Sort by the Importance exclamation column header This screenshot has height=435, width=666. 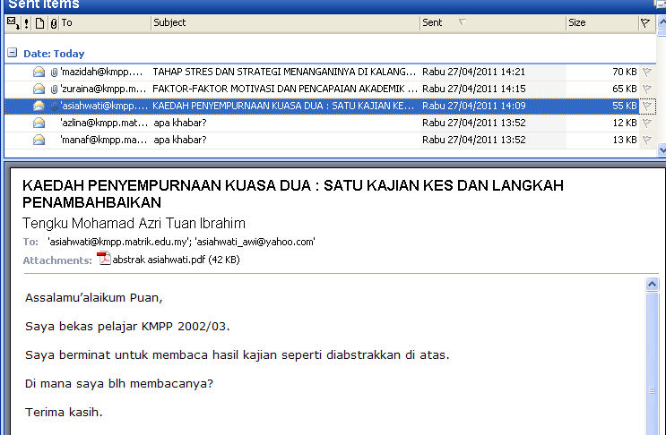[26, 23]
